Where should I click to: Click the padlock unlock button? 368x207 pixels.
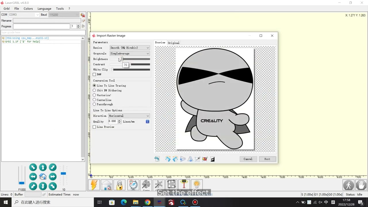click(119, 185)
